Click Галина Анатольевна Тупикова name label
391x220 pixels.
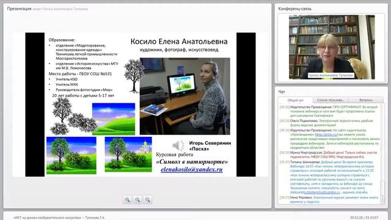tap(331, 75)
